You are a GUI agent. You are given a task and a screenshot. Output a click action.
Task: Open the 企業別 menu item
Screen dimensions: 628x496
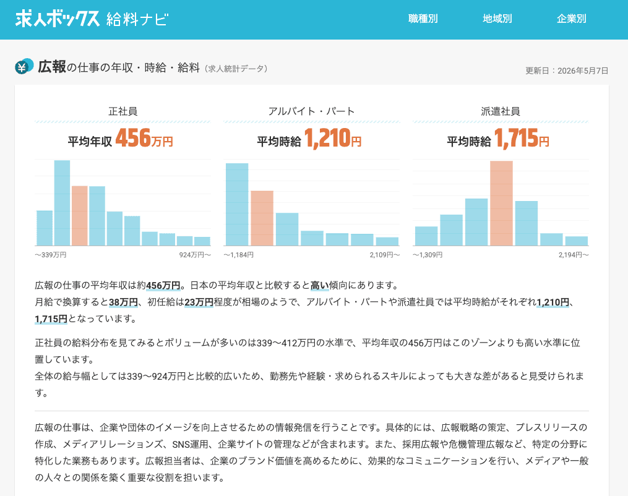click(x=572, y=19)
